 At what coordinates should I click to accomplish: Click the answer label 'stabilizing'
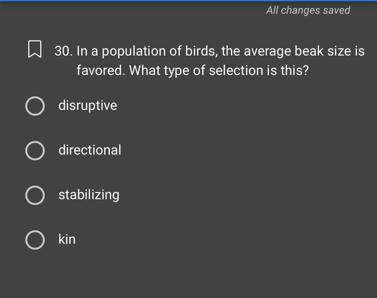pyautogui.click(x=89, y=195)
